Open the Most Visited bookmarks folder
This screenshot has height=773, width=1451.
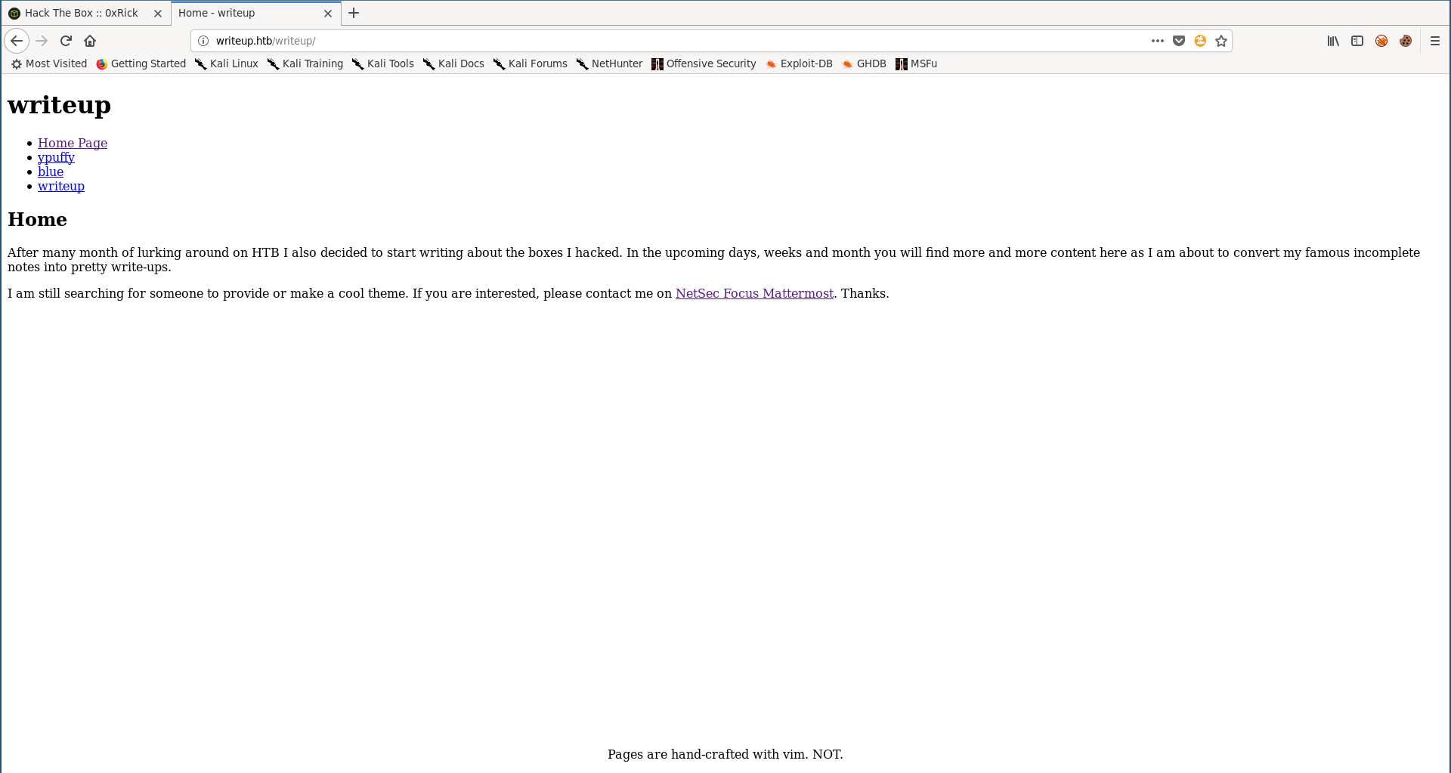[49, 63]
